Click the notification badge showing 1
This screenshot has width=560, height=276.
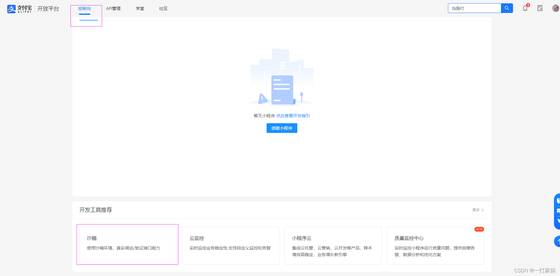[x=528, y=5]
